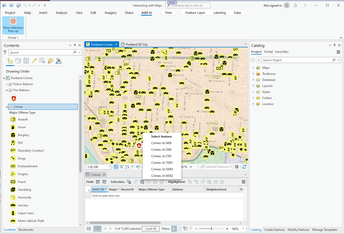Screen dimensions: 344x234
Task: Open the map scale dropdown
Action: (x=109, y=167)
